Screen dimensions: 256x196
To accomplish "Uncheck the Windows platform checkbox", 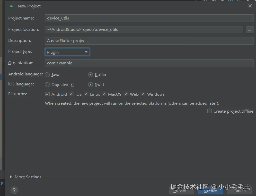I will (x=143, y=94).
